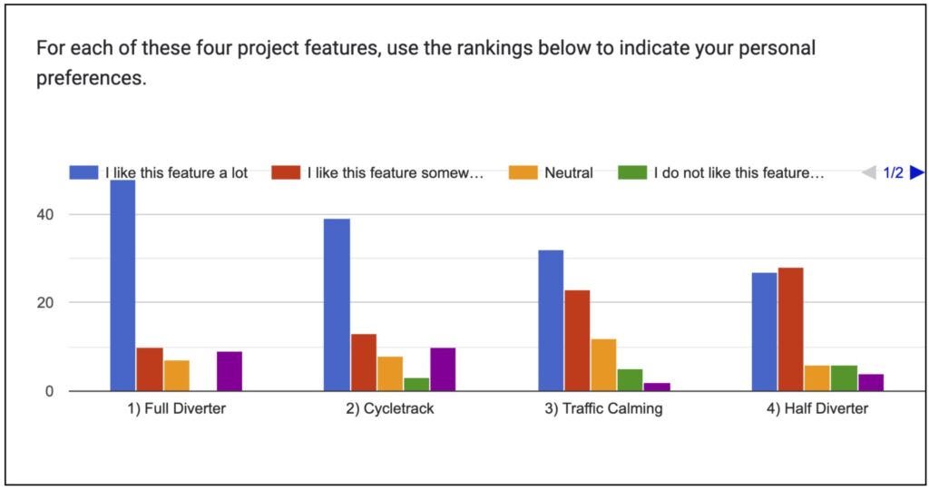Toggle the "I do not like this feature…" legend label

pos(738,172)
